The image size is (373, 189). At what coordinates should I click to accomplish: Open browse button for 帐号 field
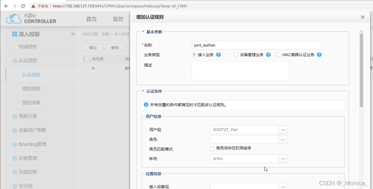(283, 159)
